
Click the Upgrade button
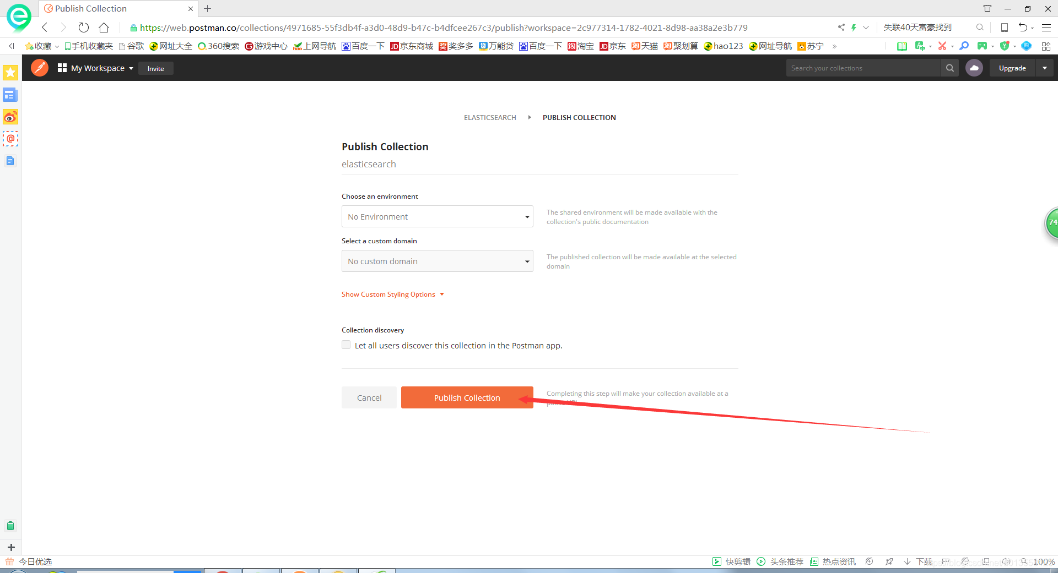1012,68
